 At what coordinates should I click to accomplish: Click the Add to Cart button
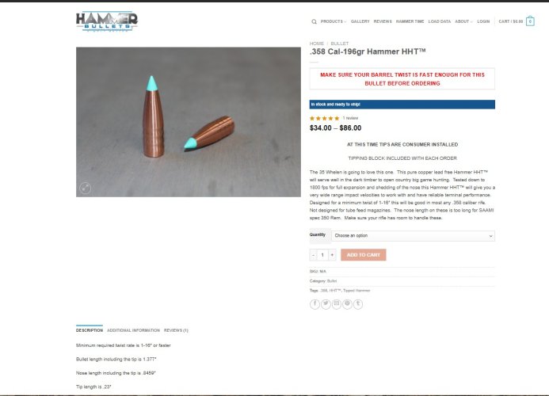[x=364, y=255]
